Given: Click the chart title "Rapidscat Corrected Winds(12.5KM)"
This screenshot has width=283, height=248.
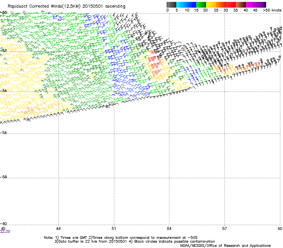Looking at the screenshot, I should pos(44,6).
